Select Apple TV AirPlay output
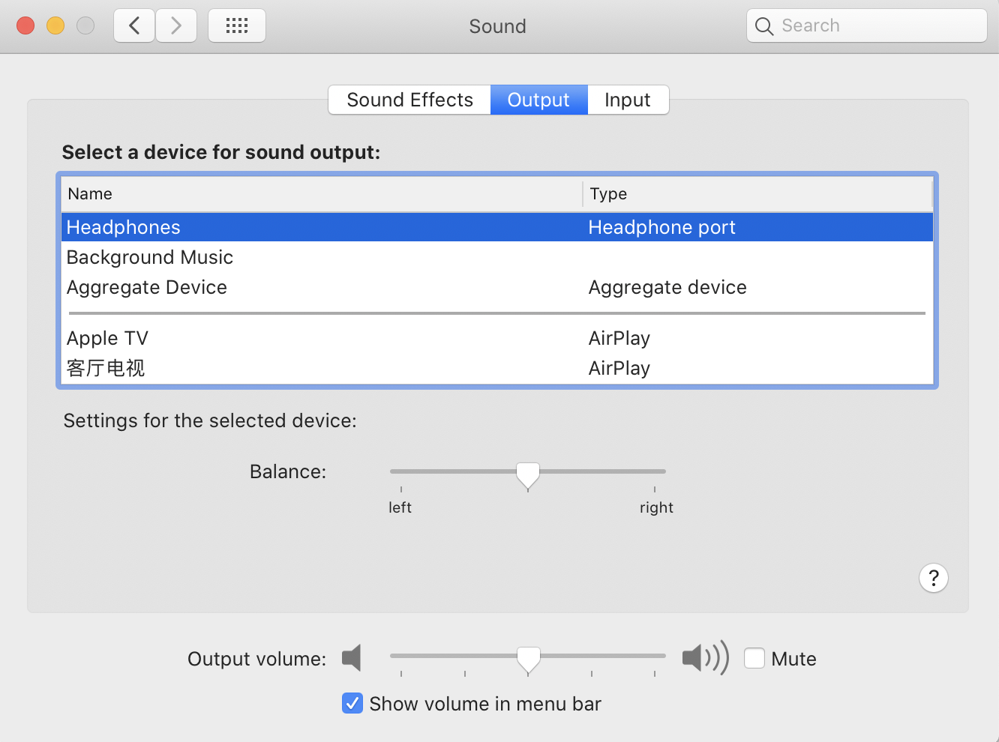 coord(108,338)
